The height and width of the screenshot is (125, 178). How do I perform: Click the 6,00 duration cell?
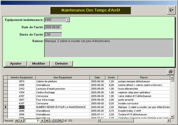pyautogui.click(x=111, y=85)
